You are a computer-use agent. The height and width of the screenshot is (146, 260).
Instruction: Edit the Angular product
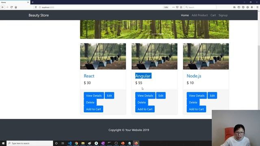coord(161,96)
